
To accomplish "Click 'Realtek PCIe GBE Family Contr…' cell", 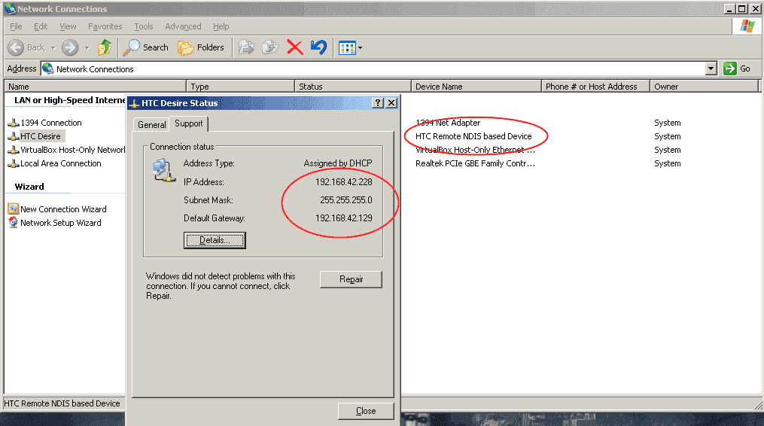I will [x=475, y=164].
